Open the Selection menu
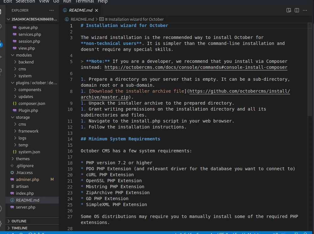 click(25, 2)
